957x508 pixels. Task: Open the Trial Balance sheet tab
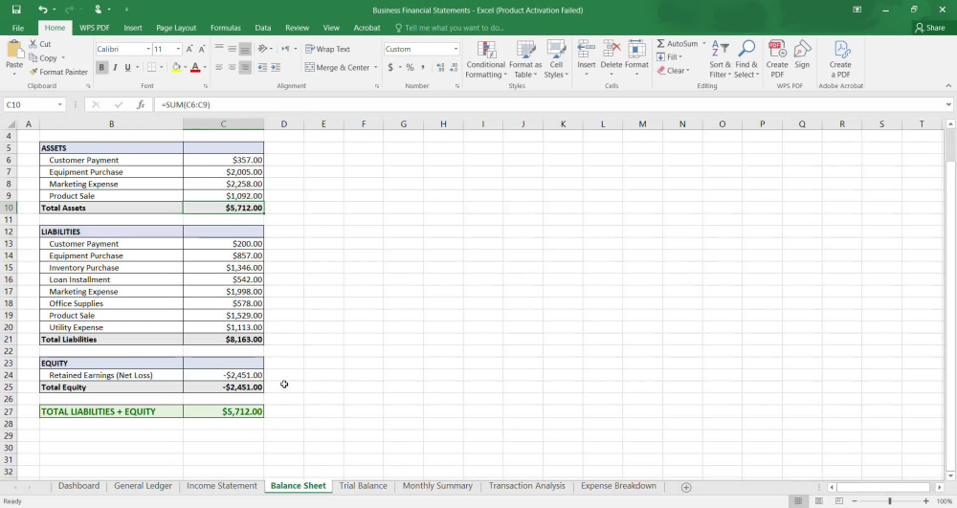[x=363, y=486]
